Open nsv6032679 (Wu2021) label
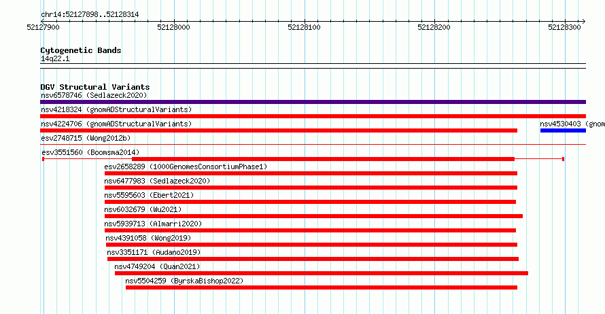 tap(143, 209)
